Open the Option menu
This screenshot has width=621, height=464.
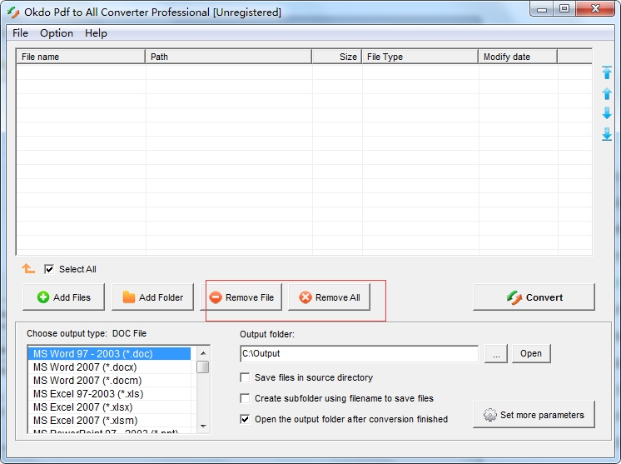coord(57,33)
